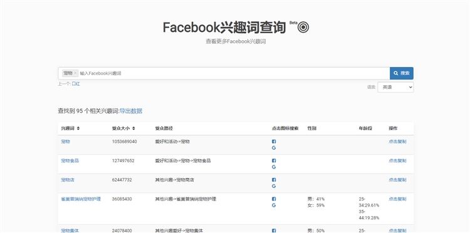Click the 性别 column header
The width and height of the screenshot is (470, 233).
coord(311,128)
